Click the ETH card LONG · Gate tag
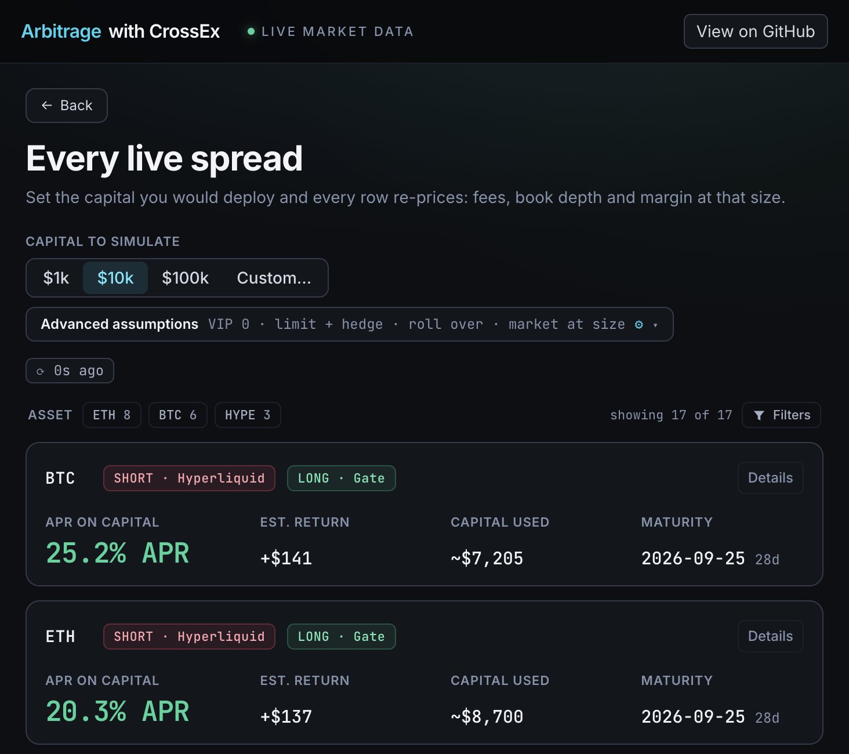 [342, 637]
